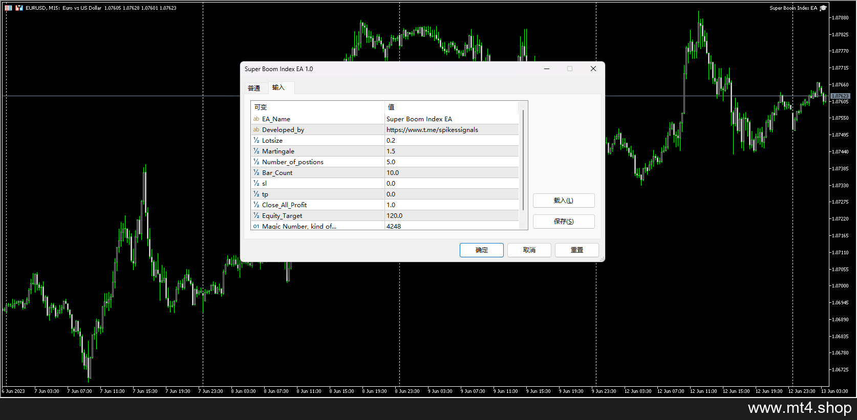Select the Lotsize parameter name
Image resolution: width=857 pixels, height=420 pixels.
pyautogui.click(x=272, y=141)
